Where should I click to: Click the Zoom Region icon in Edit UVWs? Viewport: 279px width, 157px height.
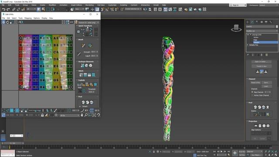click(90, 115)
